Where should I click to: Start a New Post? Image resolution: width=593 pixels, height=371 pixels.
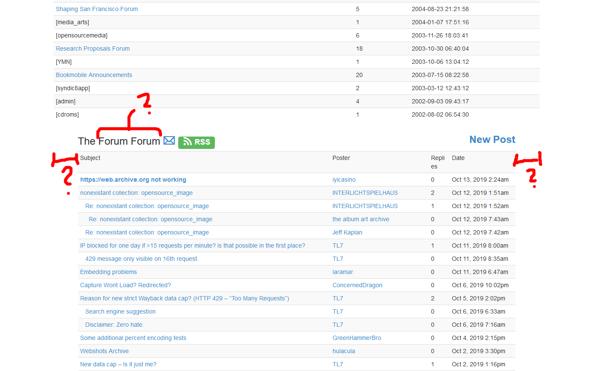click(x=492, y=140)
